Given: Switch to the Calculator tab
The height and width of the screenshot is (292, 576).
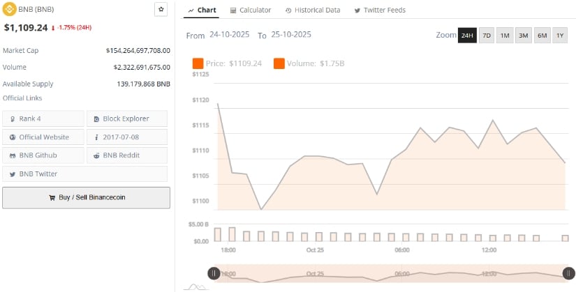Looking at the screenshot, I should (x=251, y=10).
